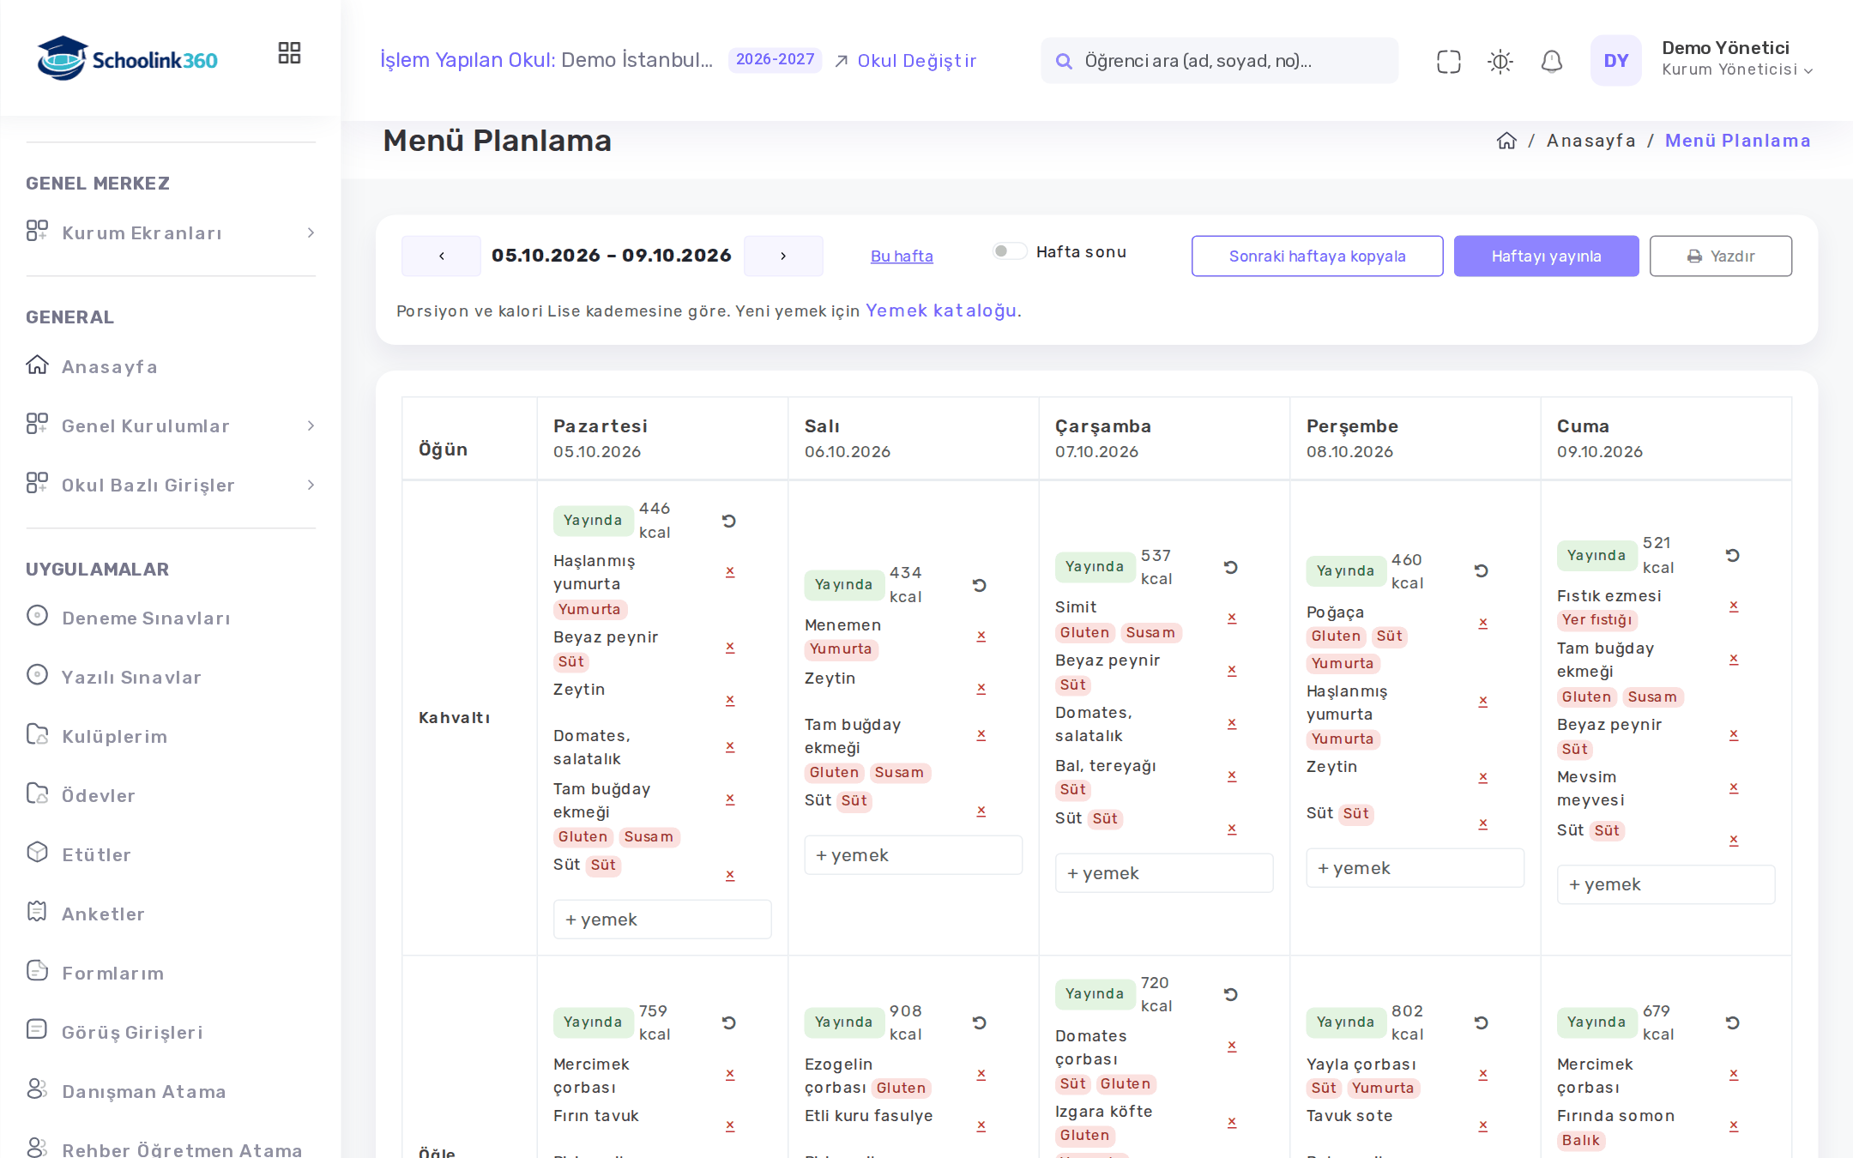Open Demo Yönetici account dropdown
The height and width of the screenshot is (1158, 1853).
1736,59
